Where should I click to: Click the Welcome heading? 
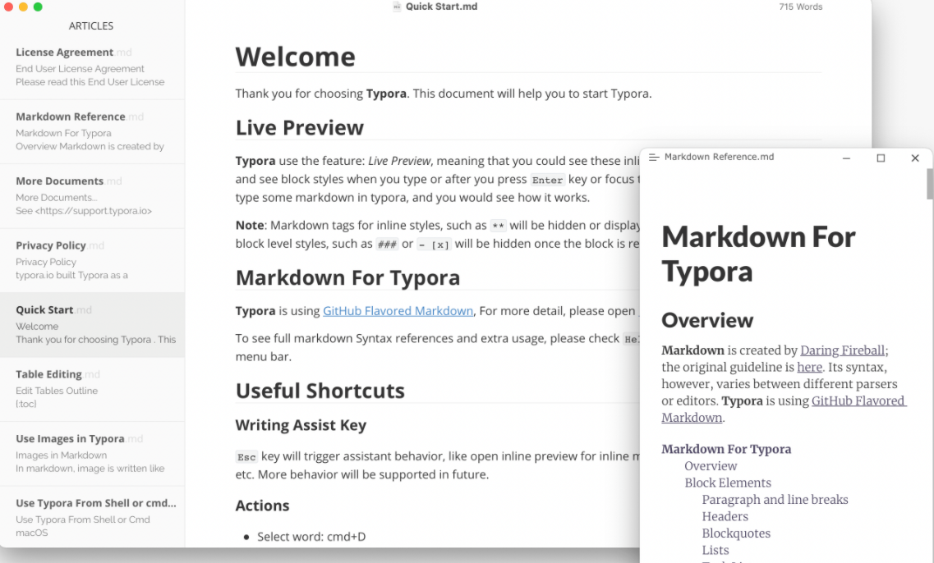[296, 57]
